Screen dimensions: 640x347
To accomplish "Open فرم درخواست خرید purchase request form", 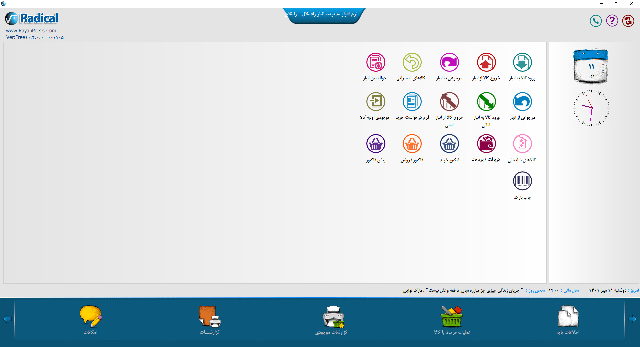I will pos(412,102).
